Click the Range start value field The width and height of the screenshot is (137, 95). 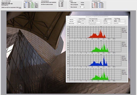click(79, 24)
